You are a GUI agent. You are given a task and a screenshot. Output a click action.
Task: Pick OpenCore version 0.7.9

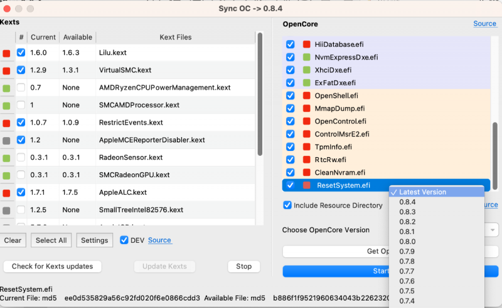pyautogui.click(x=407, y=251)
